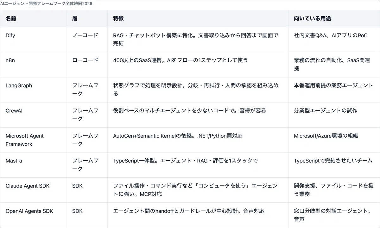Image resolution: width=380 pixels, height=228 pixels.
Task: Click the '名前' column header
Action: coord(33,19)
